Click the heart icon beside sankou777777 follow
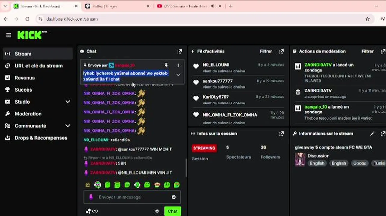 click(x=196, y=82)
